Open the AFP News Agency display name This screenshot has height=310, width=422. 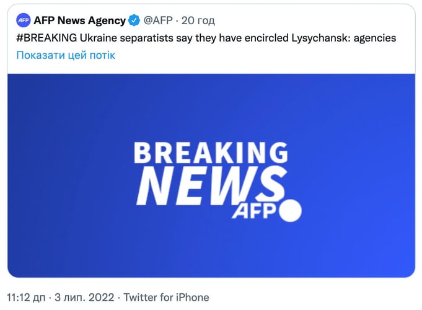click(x=80, y=20)
